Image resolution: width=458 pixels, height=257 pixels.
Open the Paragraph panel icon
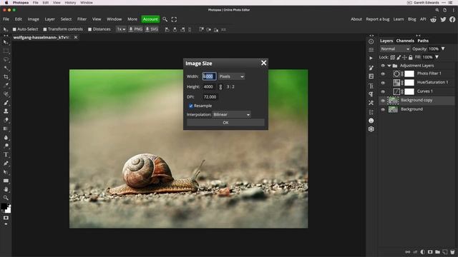pos(371,94)
